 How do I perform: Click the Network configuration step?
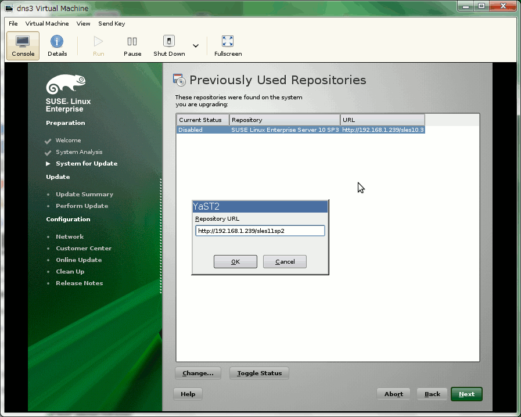pyautogui.click(x=70, y=236)
